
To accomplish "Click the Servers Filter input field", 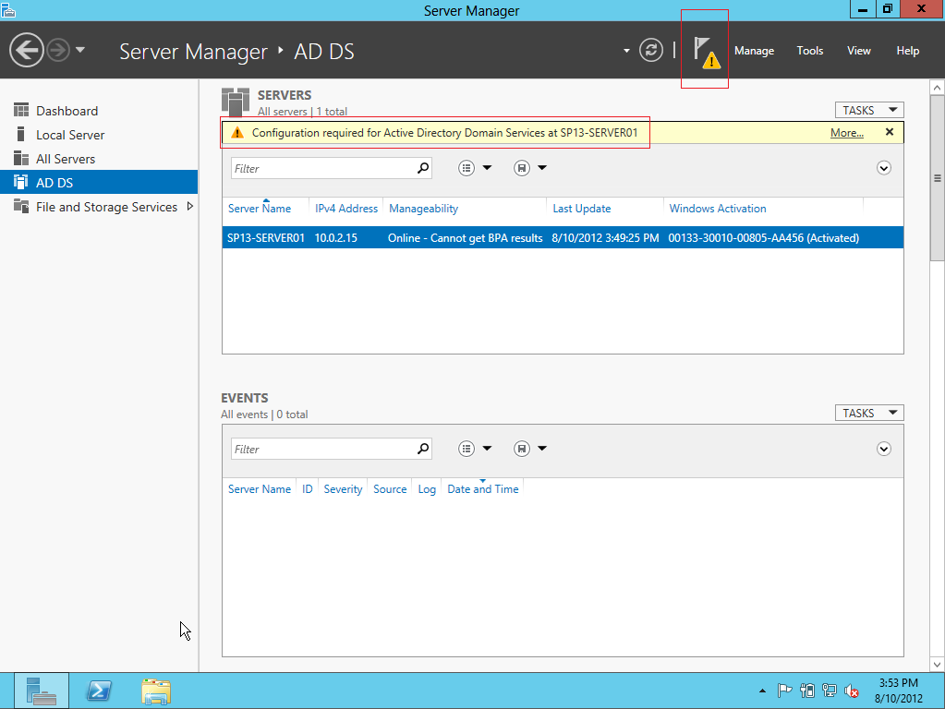I will [x=332, y=169].
